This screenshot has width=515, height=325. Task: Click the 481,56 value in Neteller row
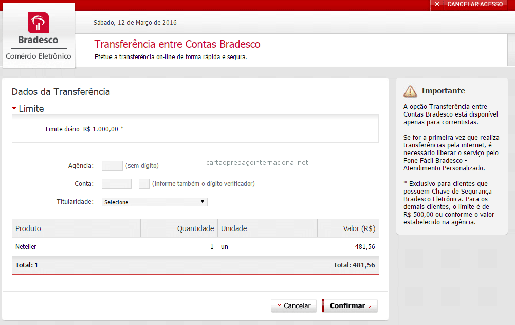pyautogui.click(x=365, y=246)
